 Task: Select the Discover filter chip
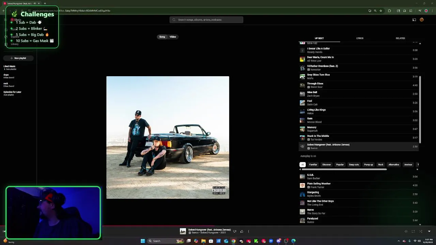coord(326,165)
